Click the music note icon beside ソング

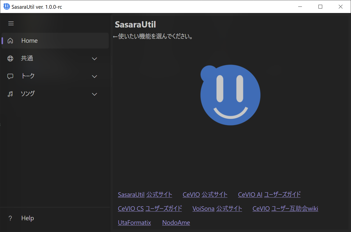pyautogui.click(x=10, y=94)
